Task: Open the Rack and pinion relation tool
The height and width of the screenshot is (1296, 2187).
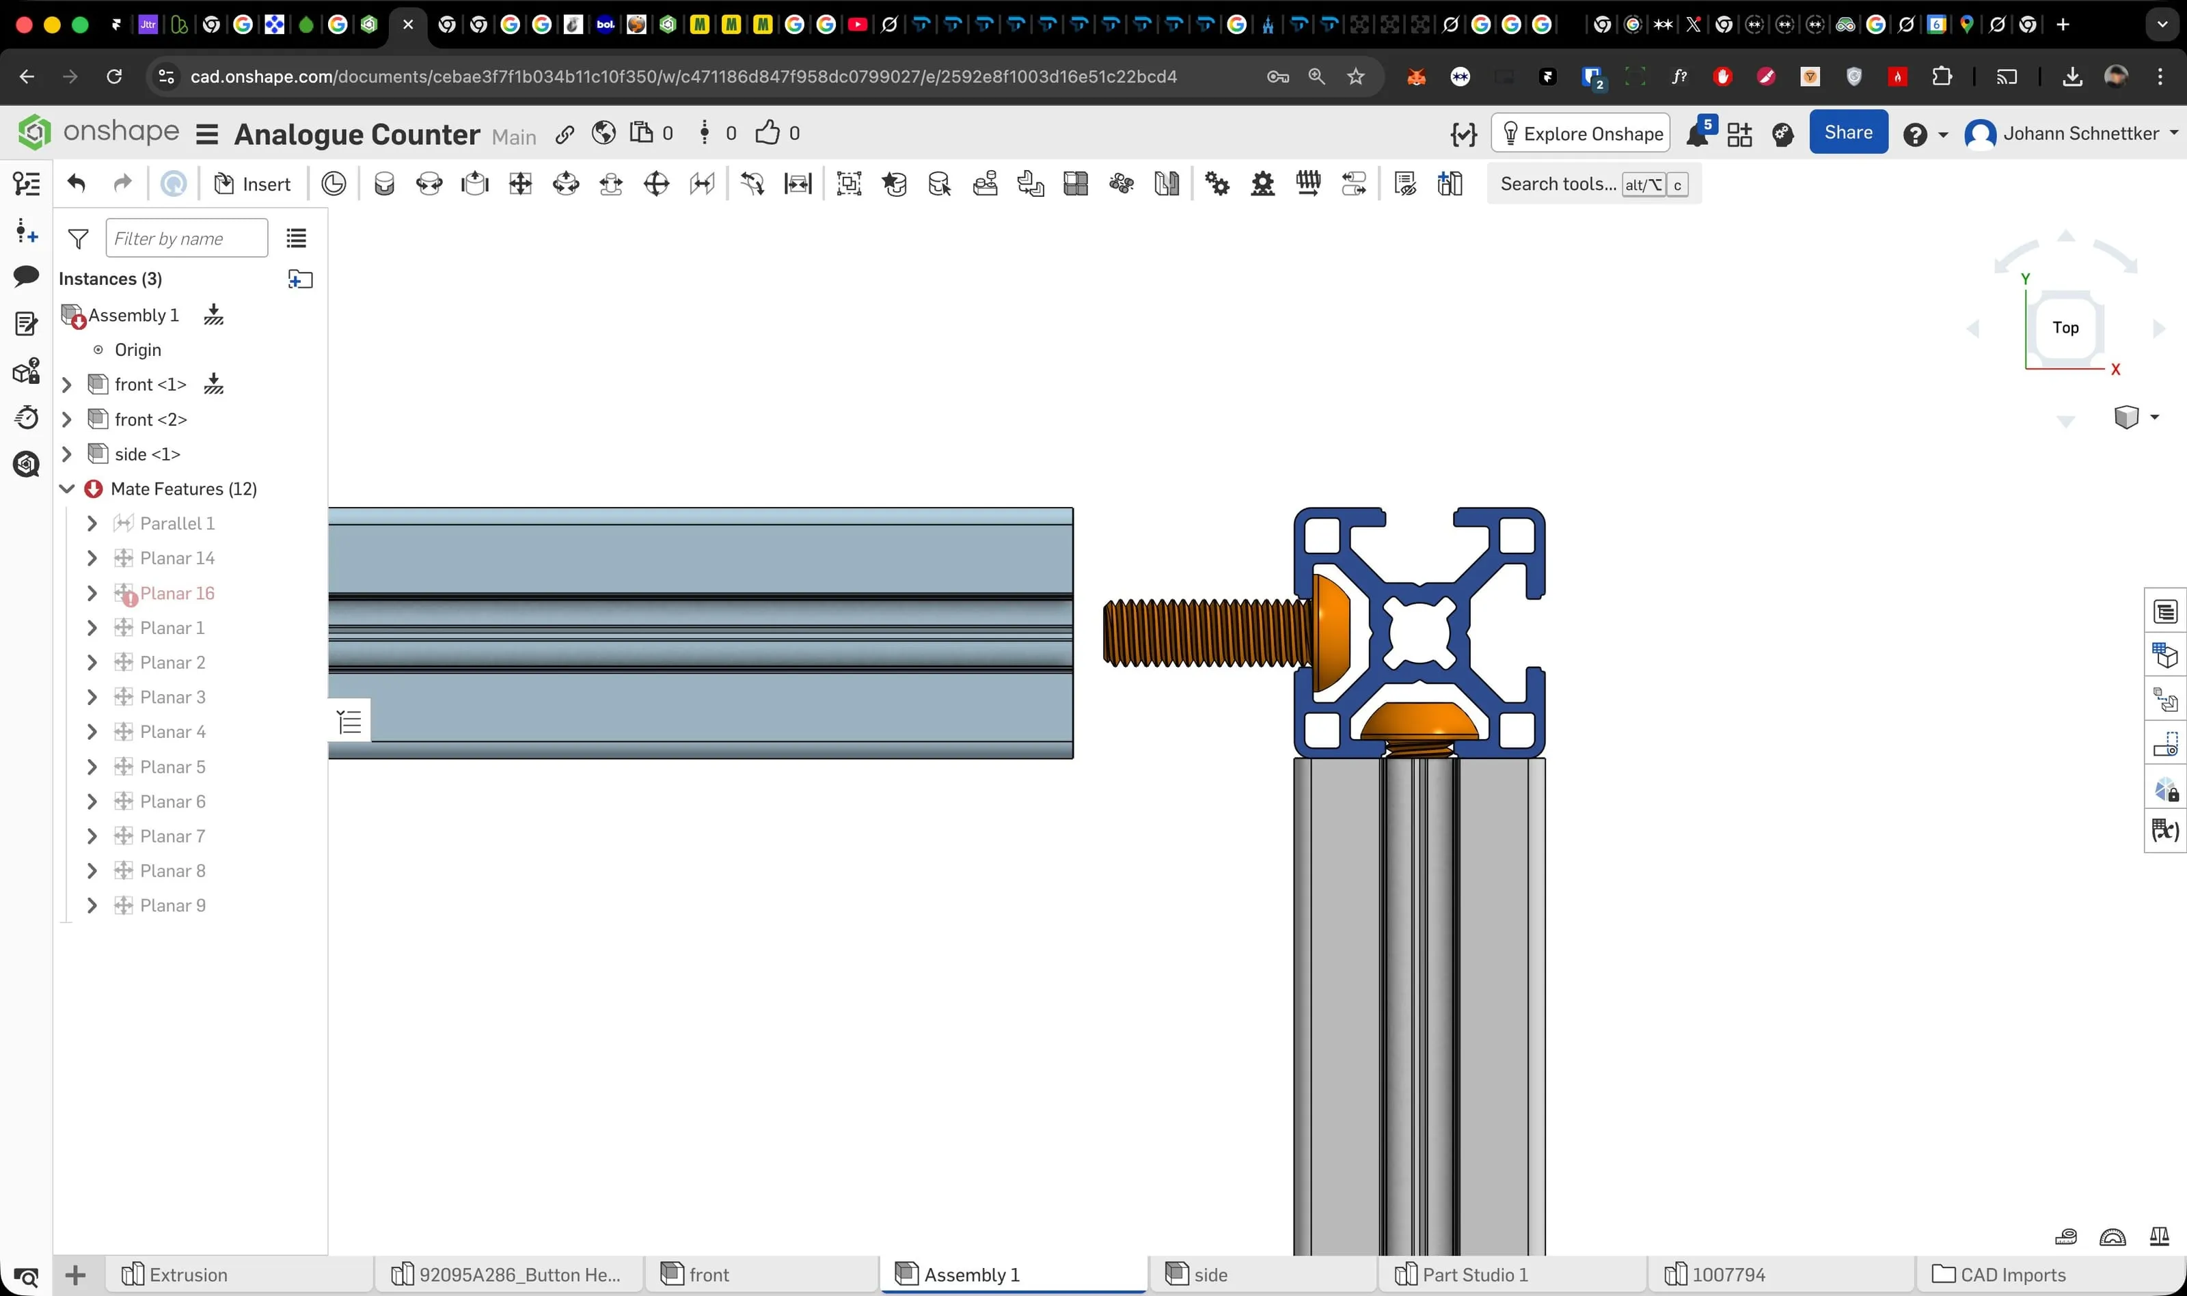Action: click(1263, 183)
